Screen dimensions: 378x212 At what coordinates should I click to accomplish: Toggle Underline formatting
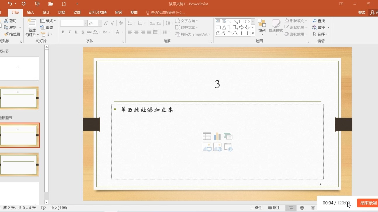pyautogui.click(x=76, y=32)
